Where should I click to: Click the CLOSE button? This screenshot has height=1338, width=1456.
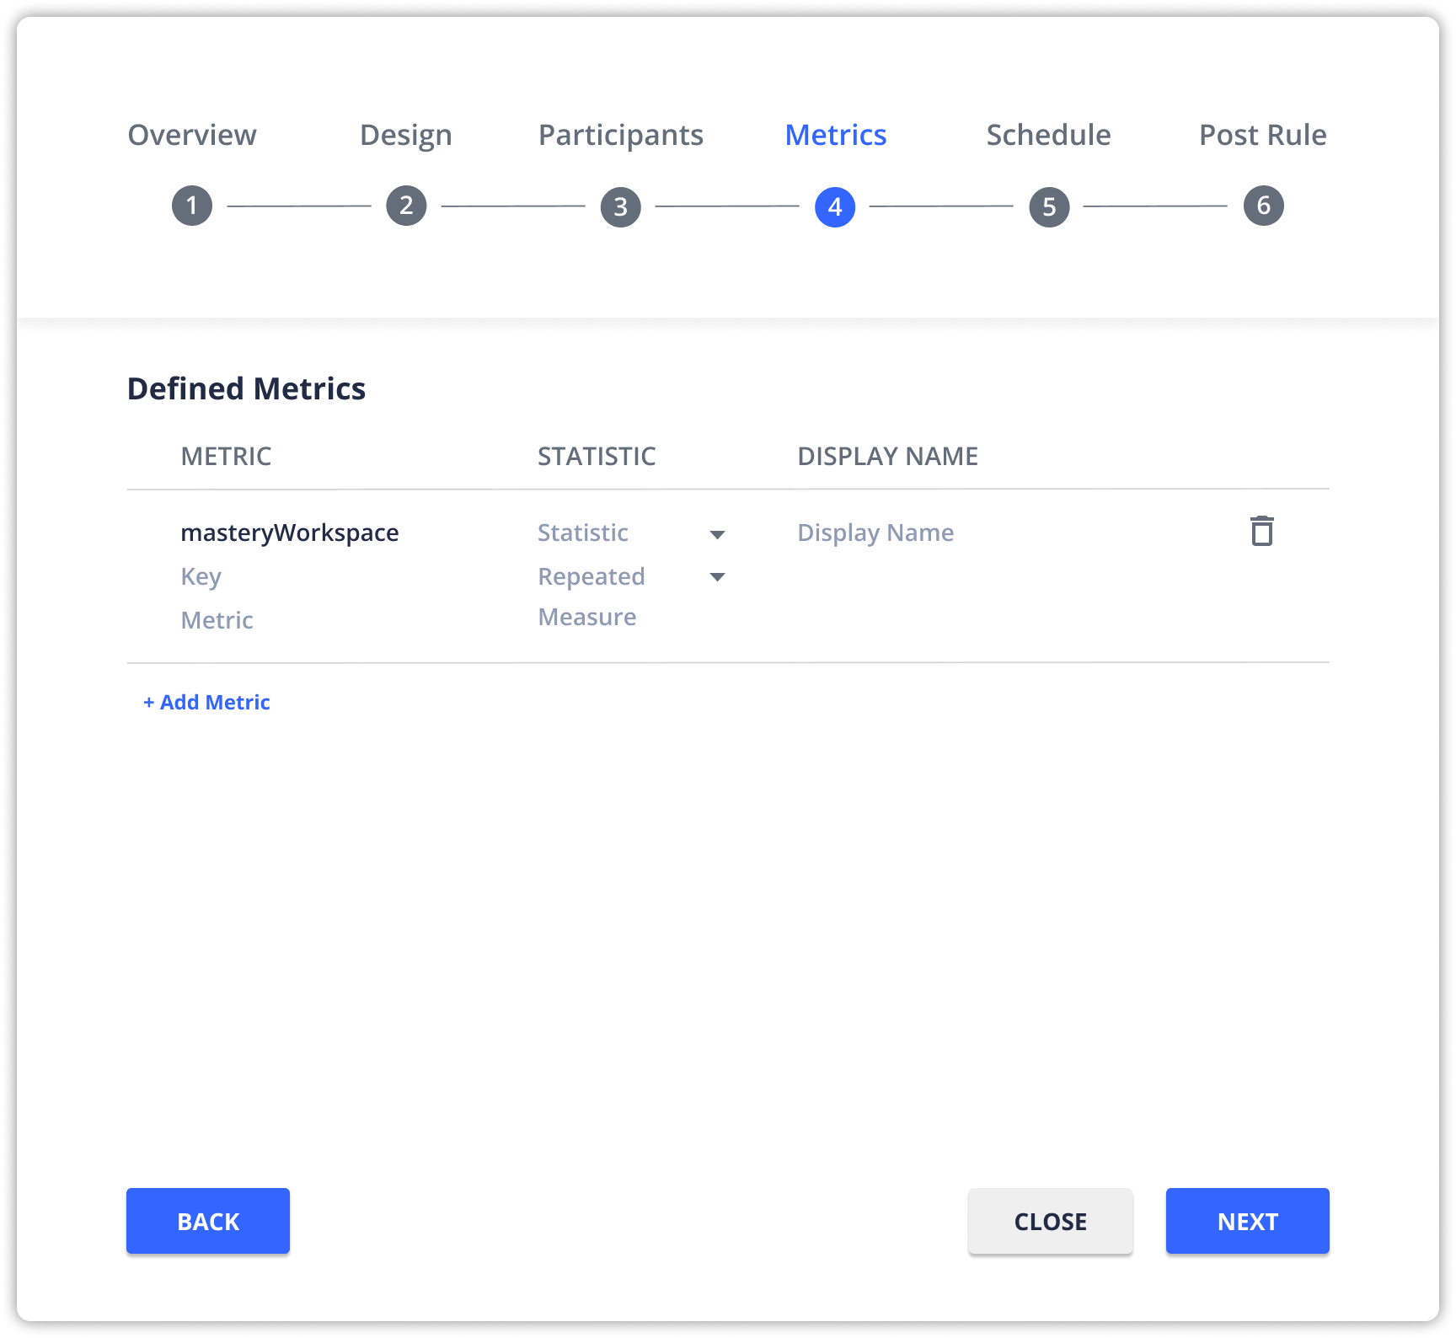click(1050, 1220)
